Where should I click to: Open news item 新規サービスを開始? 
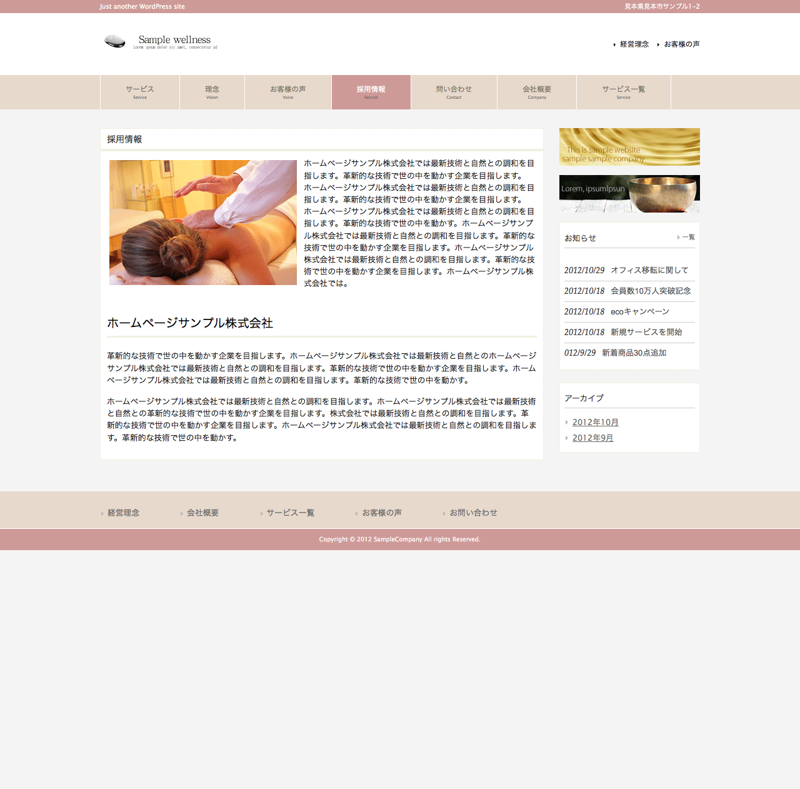pos(646,332)
